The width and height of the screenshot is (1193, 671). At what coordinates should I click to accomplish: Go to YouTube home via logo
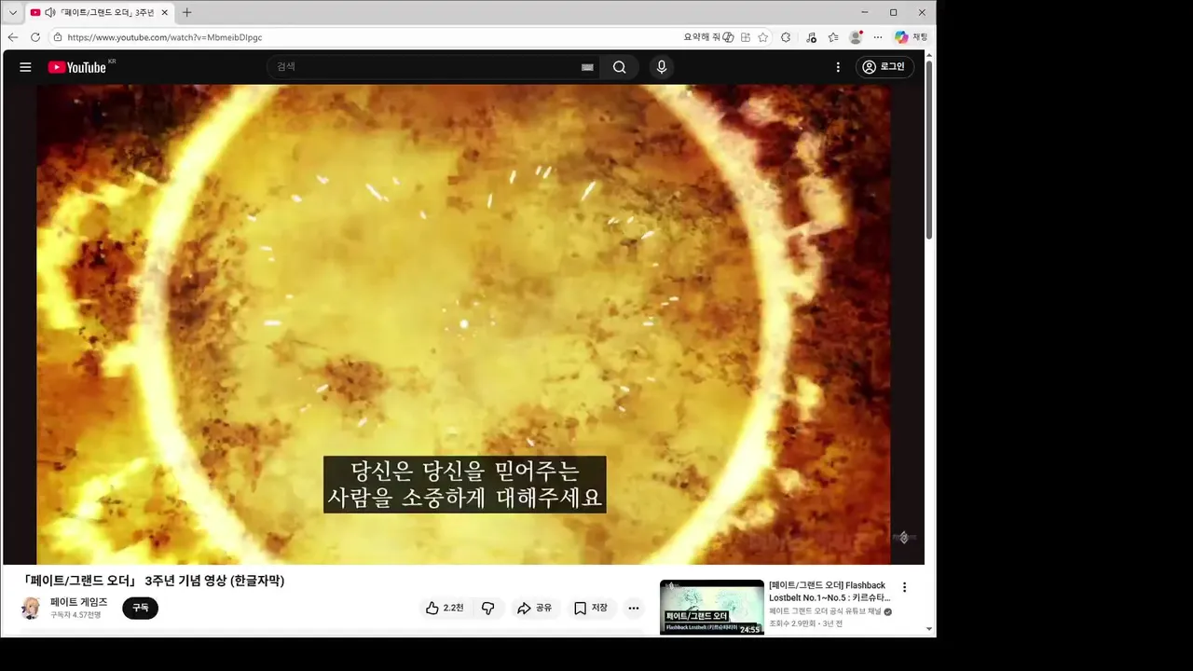coord(77,67)
